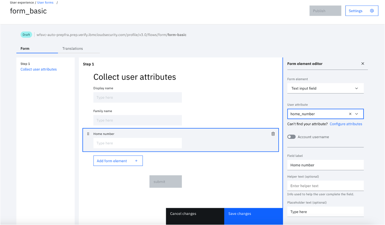
Task: Click the Draft status badge
Action: pos(26,34)
